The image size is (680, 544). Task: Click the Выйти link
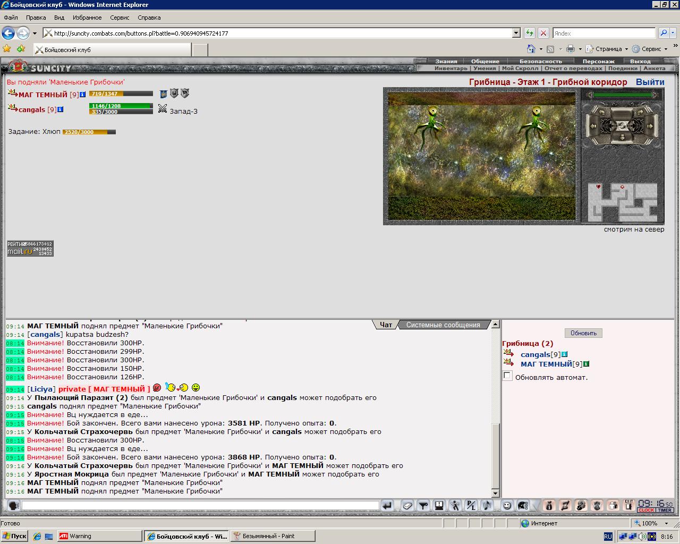(650, 82)
